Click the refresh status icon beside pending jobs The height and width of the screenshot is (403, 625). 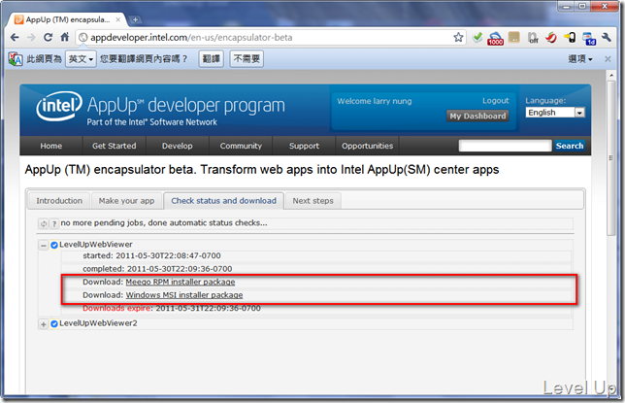pos(44,223)
